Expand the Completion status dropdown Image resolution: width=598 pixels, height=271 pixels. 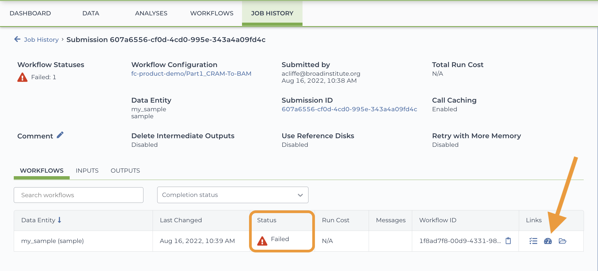click(x=233, y=195)
